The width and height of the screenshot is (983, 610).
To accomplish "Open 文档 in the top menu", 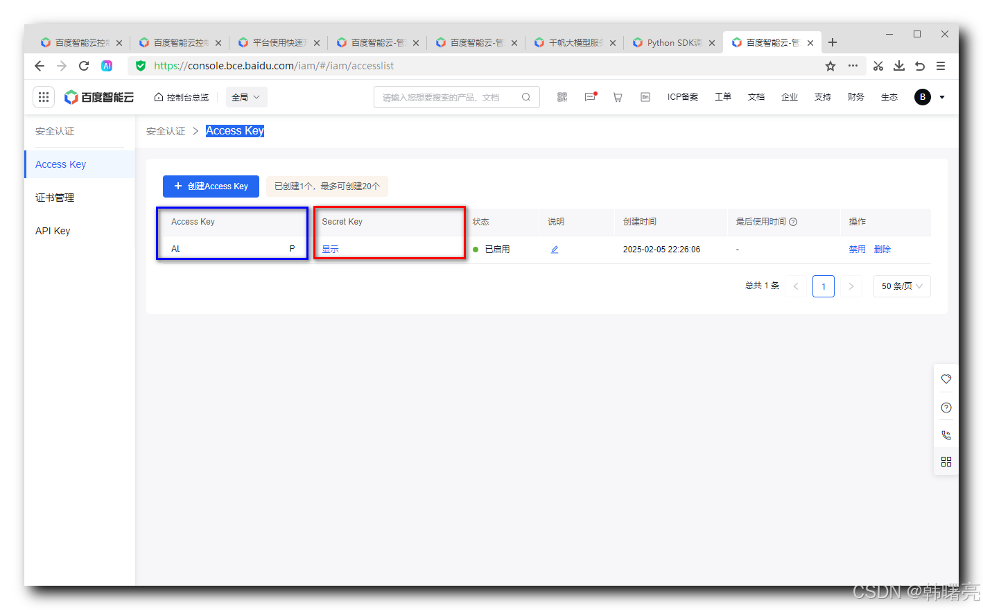I will point(756,97).
